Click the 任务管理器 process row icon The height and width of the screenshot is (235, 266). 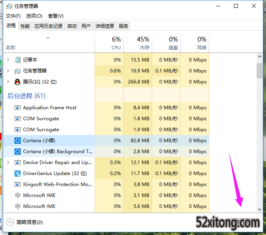18,71
